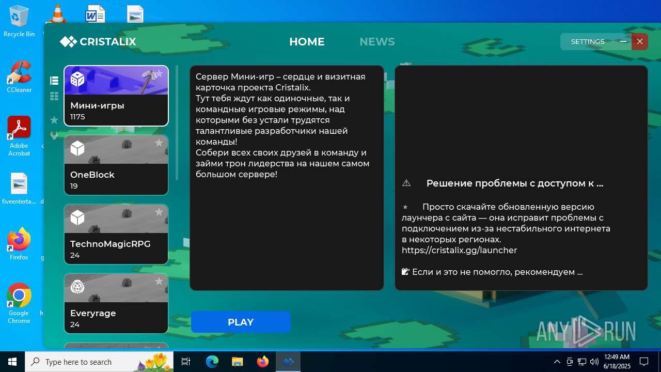661x372 pixels.
Task: Open CCleaner desktop shortcut
Action: pyautogui.click(x=19, y=77)
